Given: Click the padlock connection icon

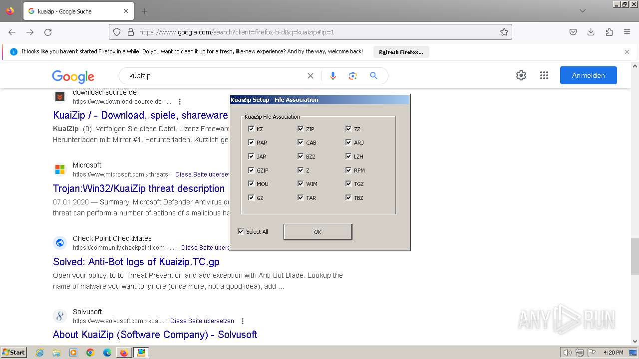Looking at the screenshot, I should click(131, 32).
